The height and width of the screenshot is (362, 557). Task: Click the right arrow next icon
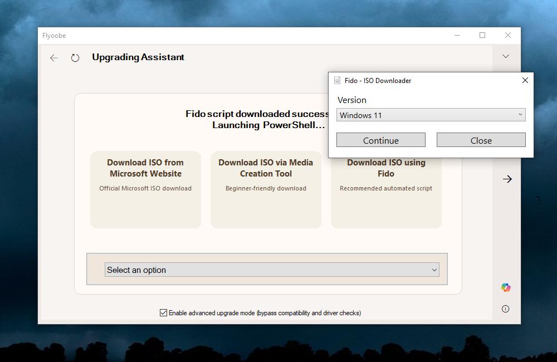pyautogui.click(x=507, y=179)
